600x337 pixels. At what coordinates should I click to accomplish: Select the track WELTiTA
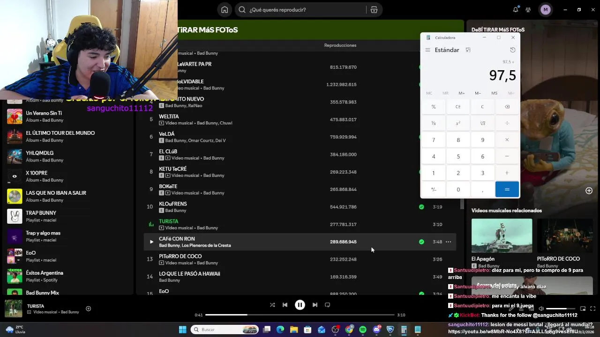click(x=169, y=117)
